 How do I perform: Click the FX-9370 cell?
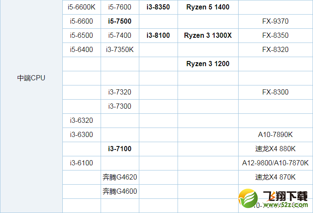(x=275, y=21)
